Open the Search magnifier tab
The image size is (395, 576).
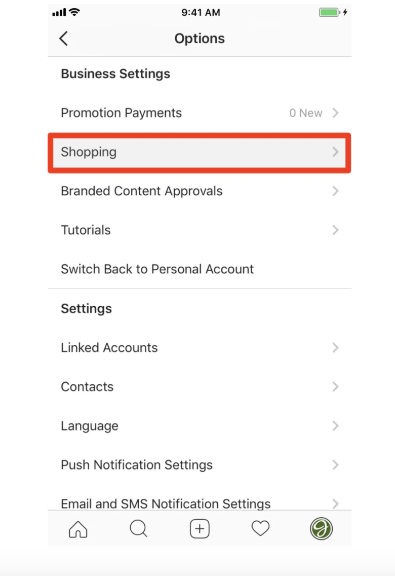[139, 529]
